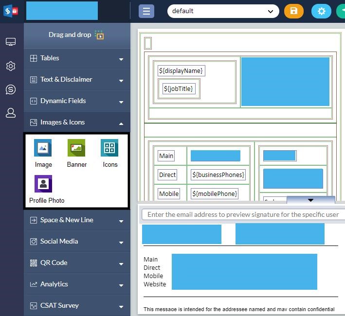Open settings via blue gear button
Image resolution: width=345 pixels, height=316 pixels.
[321, 11]
